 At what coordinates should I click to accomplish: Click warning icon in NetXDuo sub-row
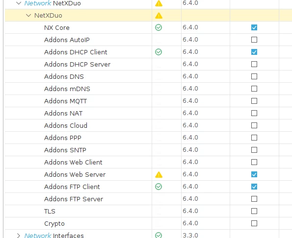(x=159, y=15)
